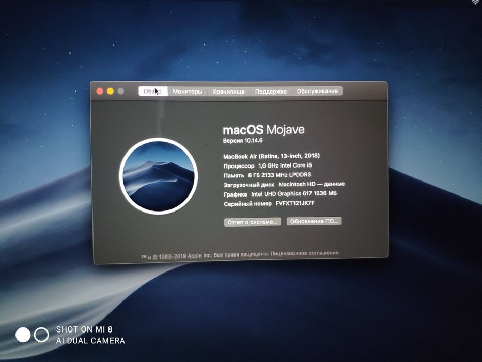The image size is (482, 362).
Task: Click the macOS Mojave title text
Action: 263,130
